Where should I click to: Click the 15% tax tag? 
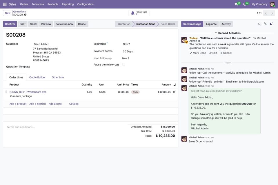click(x=135, y=92)
